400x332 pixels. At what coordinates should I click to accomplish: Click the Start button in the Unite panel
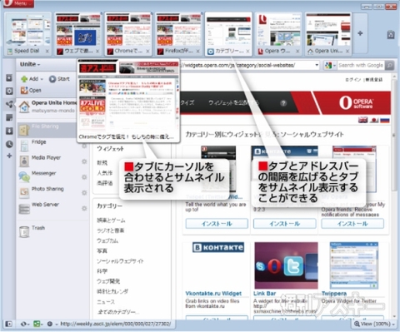click(x=59, y=79)
